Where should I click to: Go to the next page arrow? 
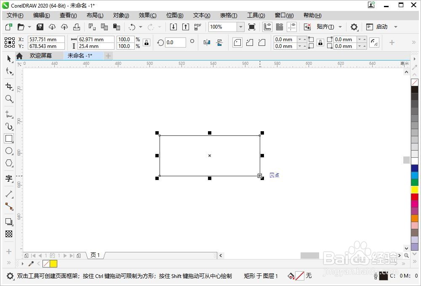tap(65, 256)
